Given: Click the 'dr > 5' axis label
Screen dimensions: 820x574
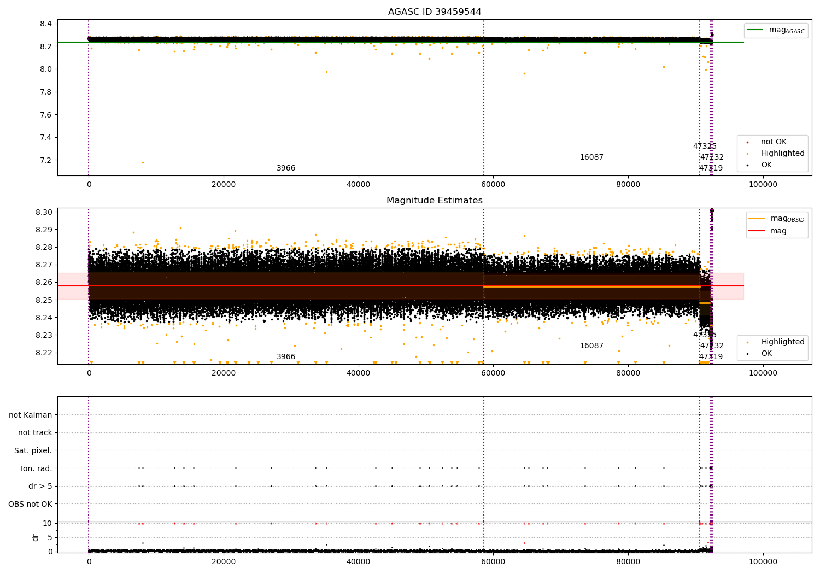Looking at the screenshot, I should point(40,486).
